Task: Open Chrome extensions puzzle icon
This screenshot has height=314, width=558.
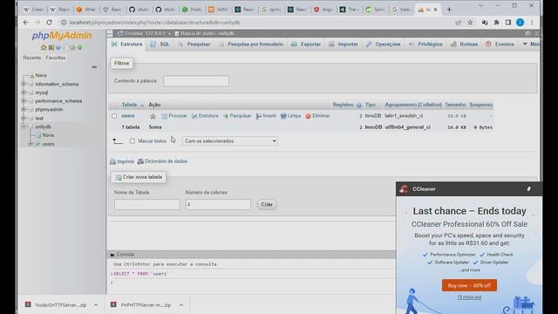Action: point(496,23)
